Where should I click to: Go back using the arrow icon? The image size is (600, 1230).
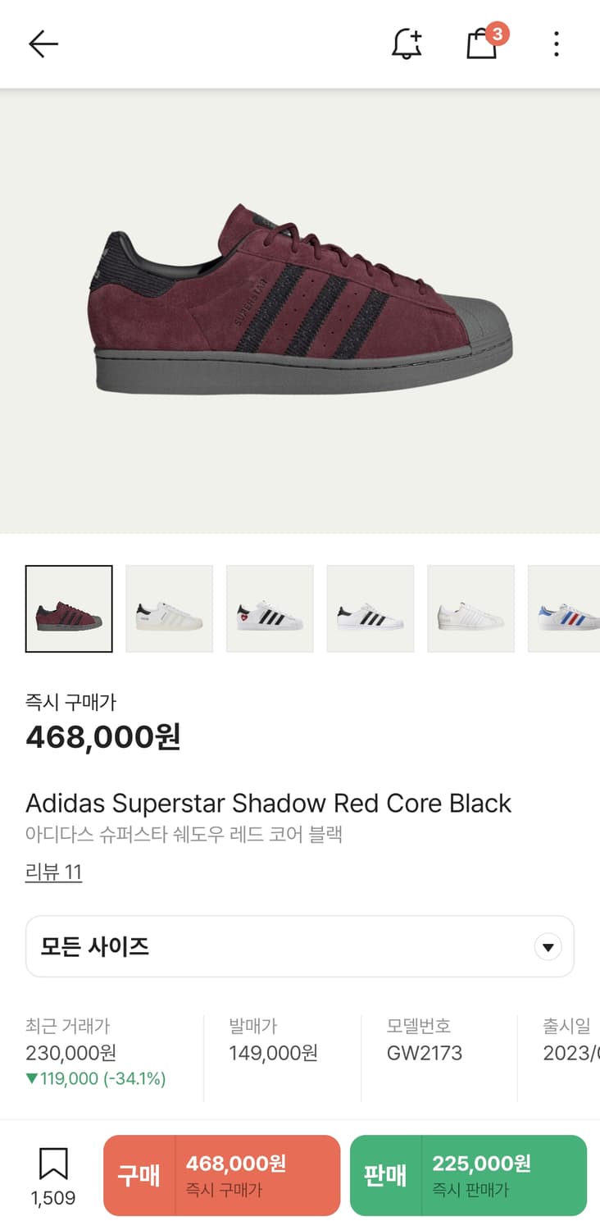43,43
